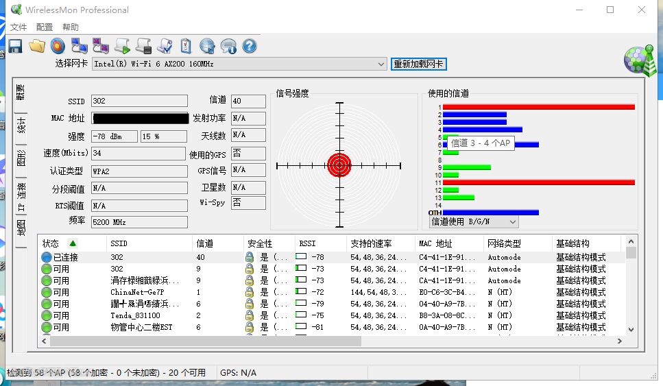Click the 信道 field showing 40
Viewport: 663px width, 386px height.
249,101
